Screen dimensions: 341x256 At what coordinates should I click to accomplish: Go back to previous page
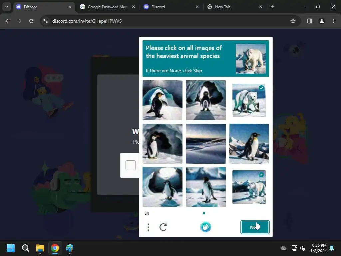pyautogui.click(x=7, y=21)
